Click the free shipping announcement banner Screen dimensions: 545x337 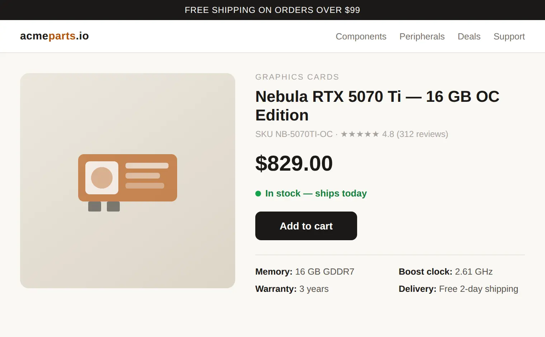(x=272, y=10)
